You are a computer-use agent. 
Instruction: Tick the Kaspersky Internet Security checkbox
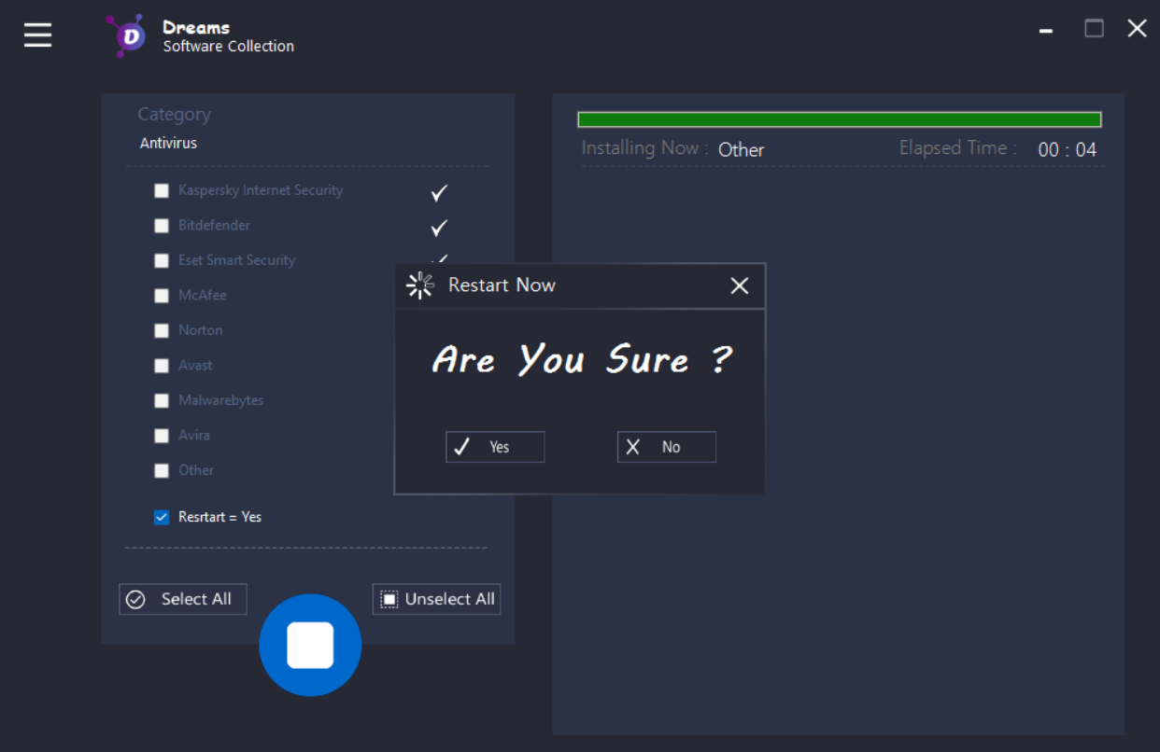point(162,190)
